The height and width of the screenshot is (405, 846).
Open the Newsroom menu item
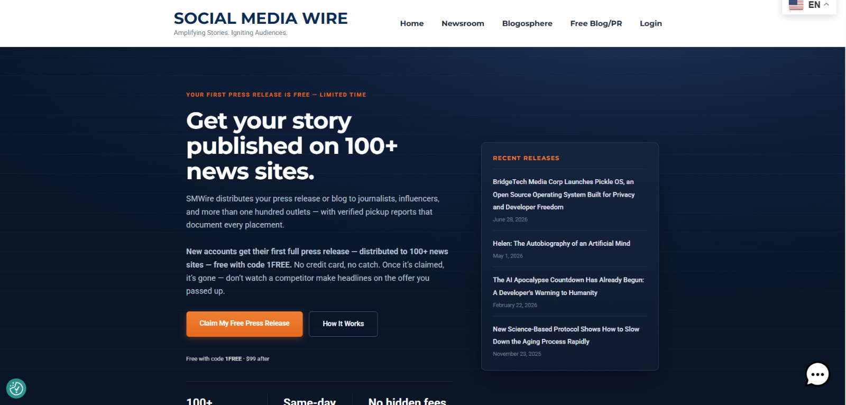463,23
